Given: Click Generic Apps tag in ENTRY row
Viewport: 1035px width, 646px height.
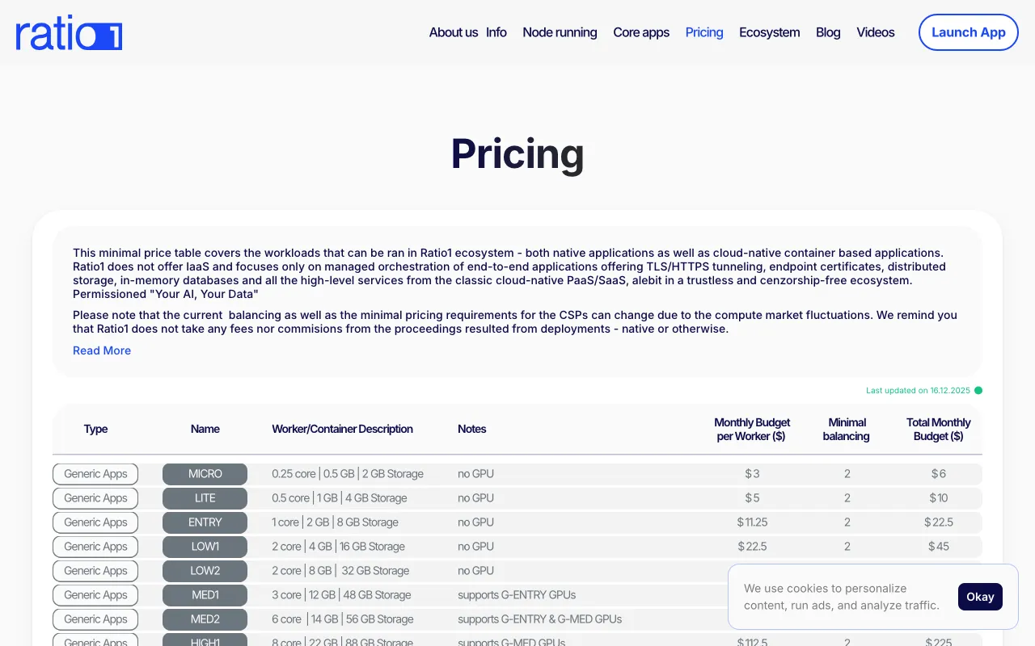Looking at the screenshot, I should pos(95,522).
